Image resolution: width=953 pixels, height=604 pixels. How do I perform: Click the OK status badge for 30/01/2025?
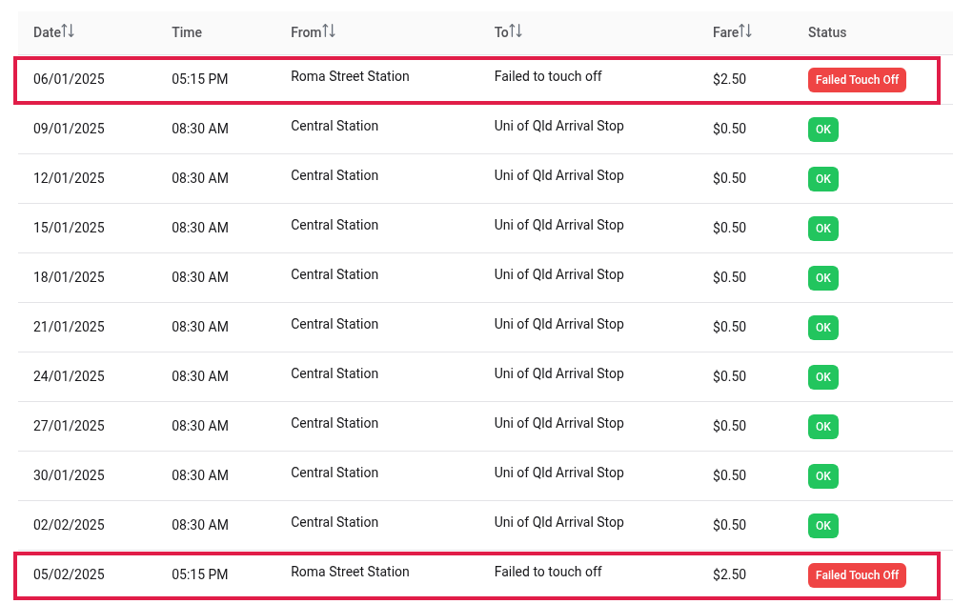pyautogui.click(x=823, y=475)
